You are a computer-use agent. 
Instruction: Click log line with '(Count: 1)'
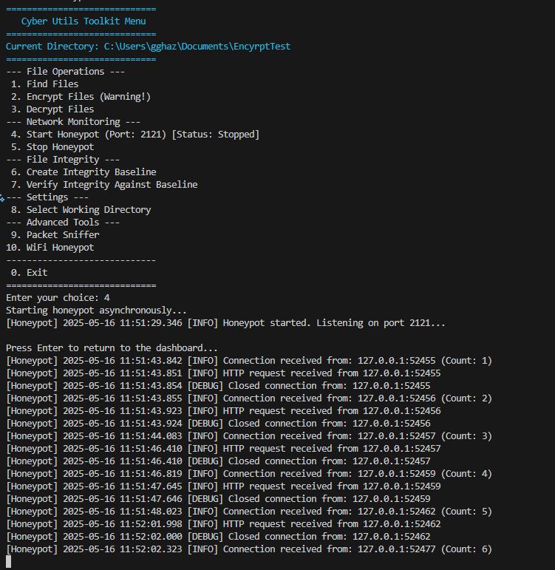point(249,361)
